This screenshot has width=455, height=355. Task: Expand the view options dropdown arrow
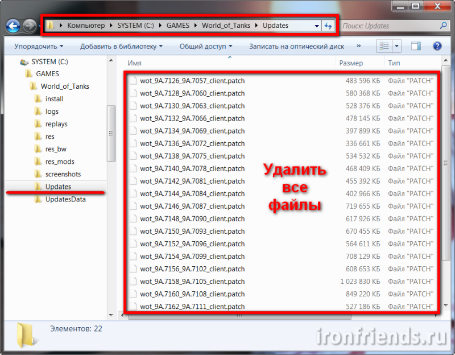396,46
